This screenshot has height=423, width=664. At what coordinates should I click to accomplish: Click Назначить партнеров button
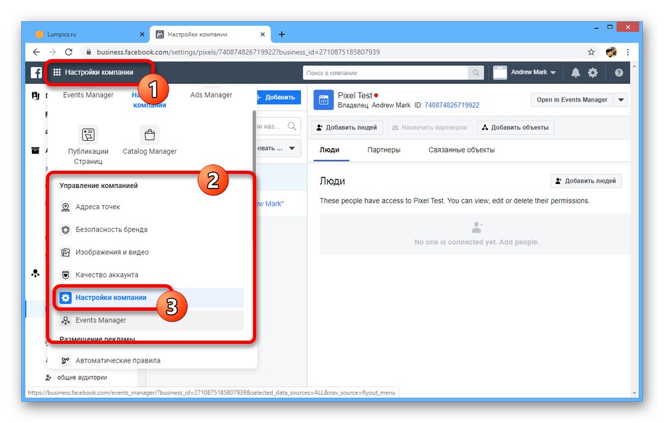(430, 127)
